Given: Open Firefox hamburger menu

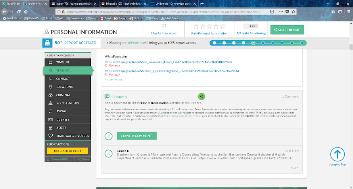Looking at the screenshot, I should 349,12.
